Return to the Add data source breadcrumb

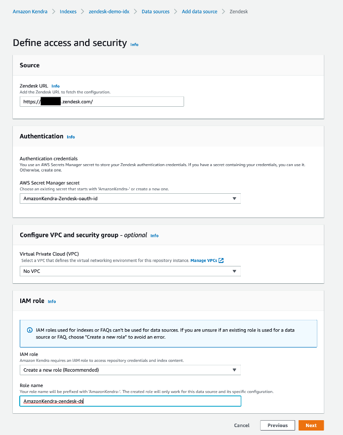pyautogui.click(x=199, y=12)
